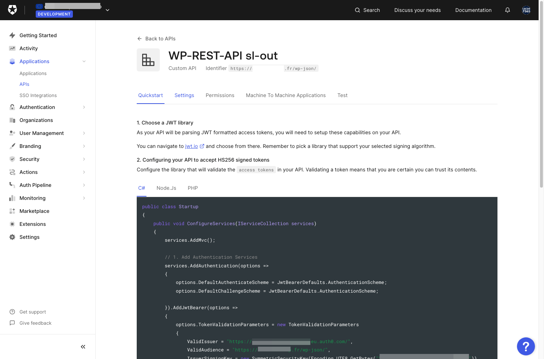Switch to the Permissions tab
The width and height of the screenshot is (544, 359).
220,95
